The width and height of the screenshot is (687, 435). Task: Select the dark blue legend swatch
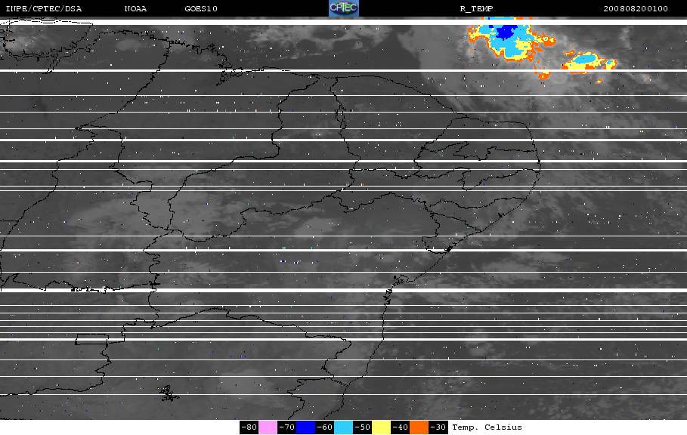[305, 427]
